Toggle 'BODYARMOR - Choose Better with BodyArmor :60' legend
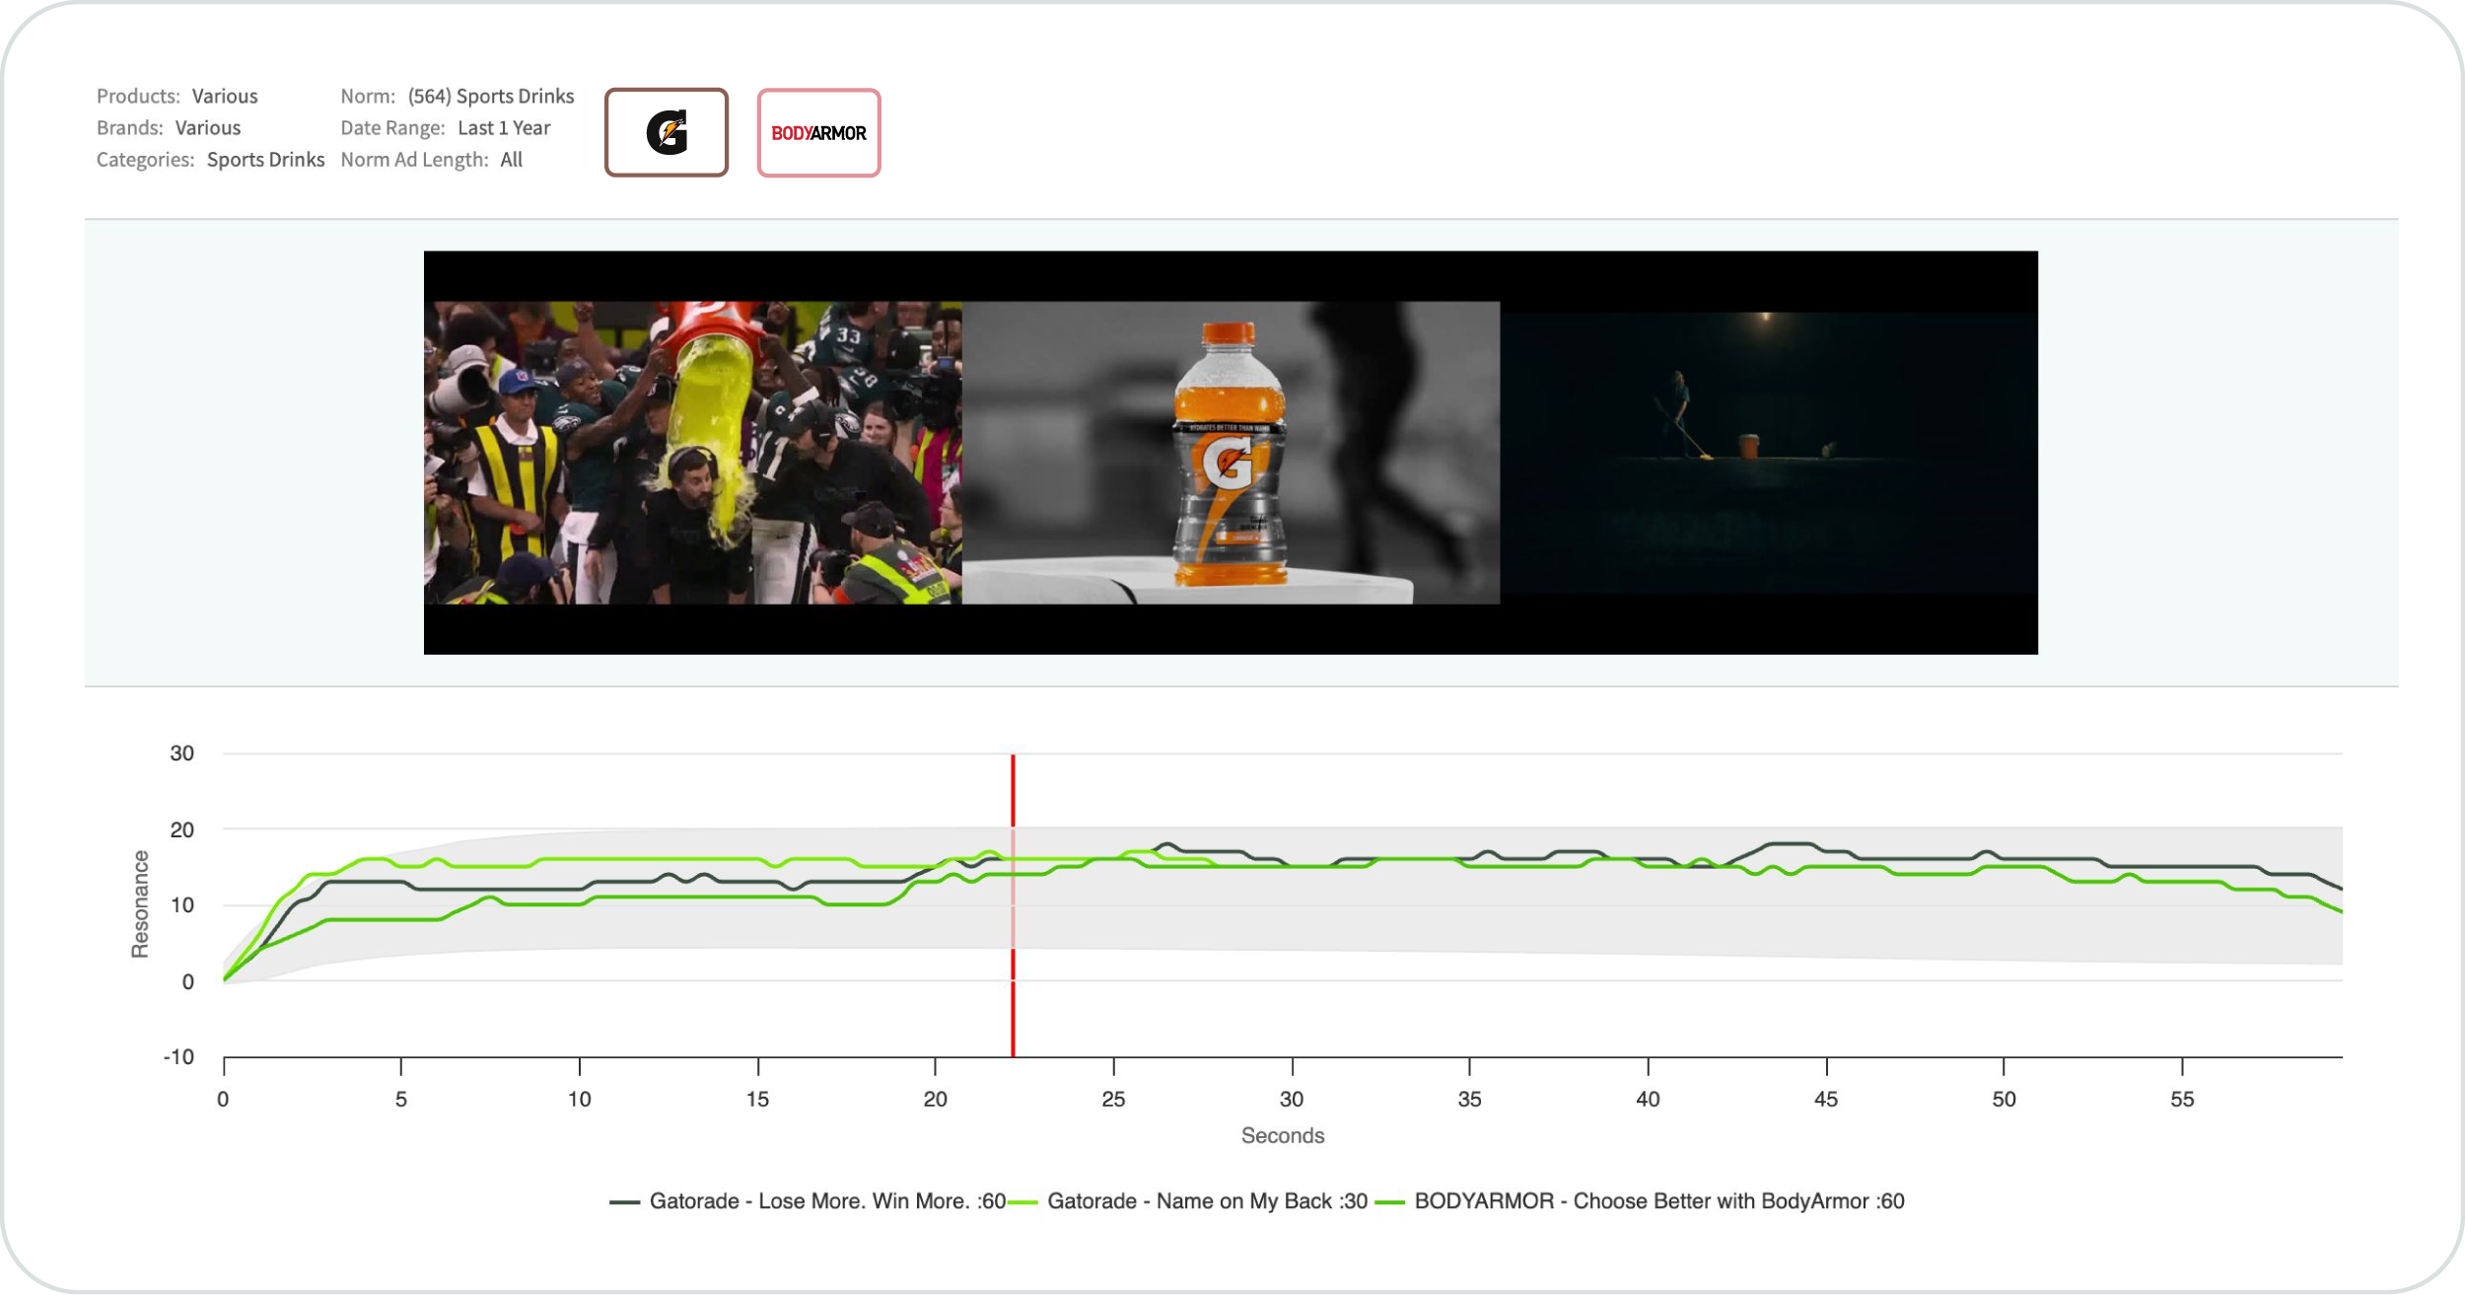 (1640, 1201)
